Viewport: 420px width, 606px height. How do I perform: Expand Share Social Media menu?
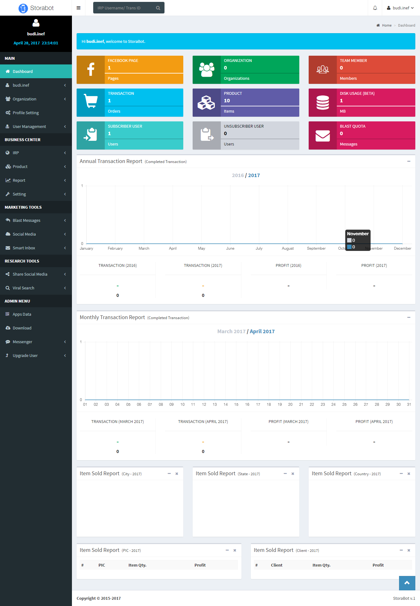pyautogui.click(x=36, y=274)
